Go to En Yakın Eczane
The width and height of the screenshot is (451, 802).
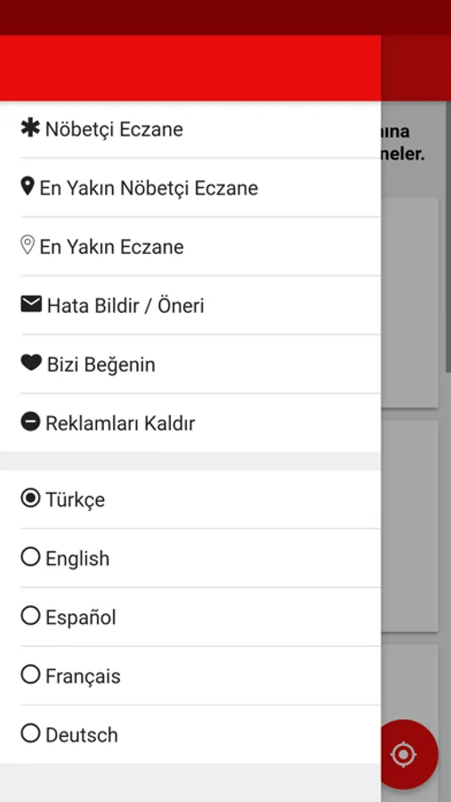click(190, 247)
